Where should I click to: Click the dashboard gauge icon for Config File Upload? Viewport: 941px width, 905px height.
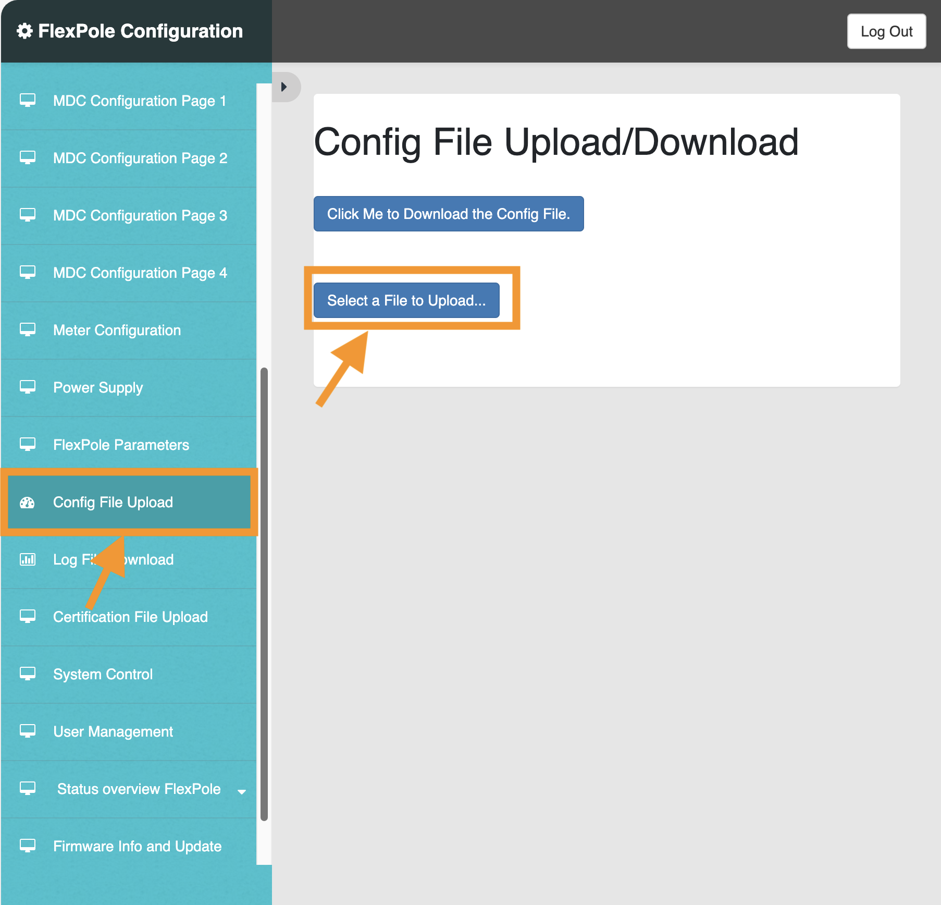click(27, 503)
